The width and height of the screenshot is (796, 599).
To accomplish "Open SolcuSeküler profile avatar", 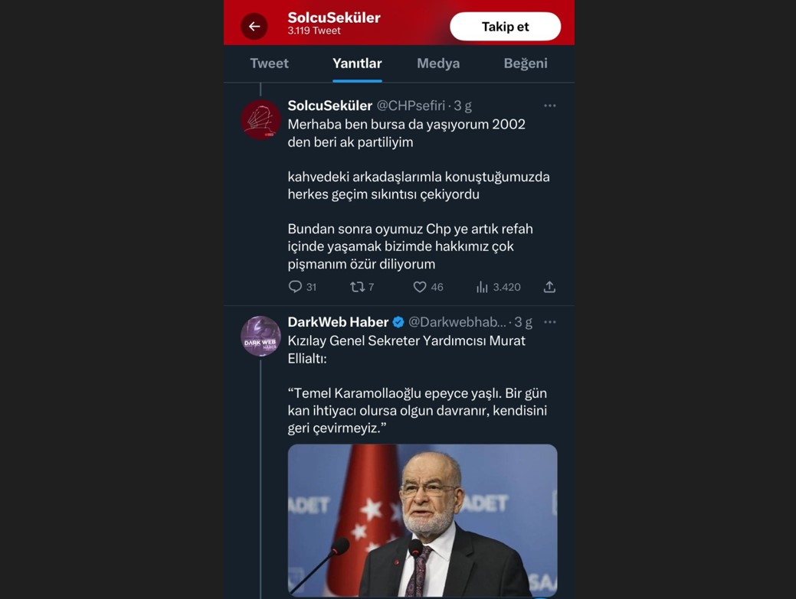I will (260, 120).
